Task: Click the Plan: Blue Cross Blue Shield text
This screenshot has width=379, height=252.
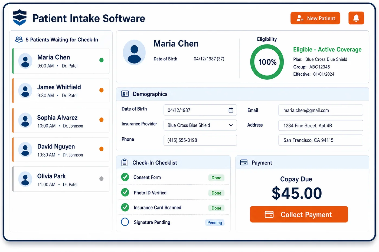Action: click(x=320, y=59)
